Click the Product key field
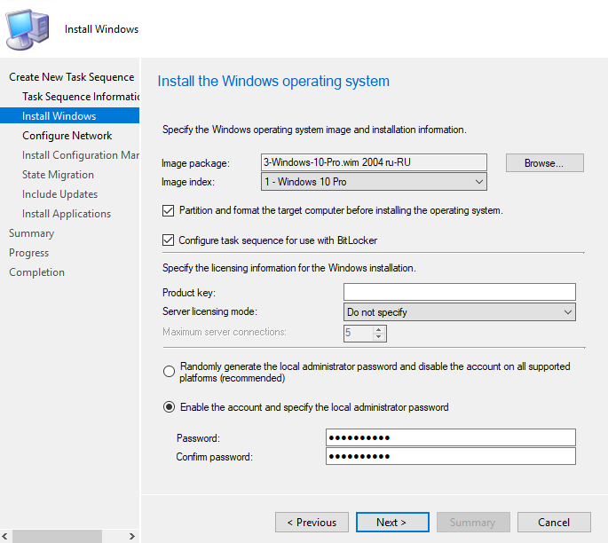 pyautogui.click(x=460, y=292)
